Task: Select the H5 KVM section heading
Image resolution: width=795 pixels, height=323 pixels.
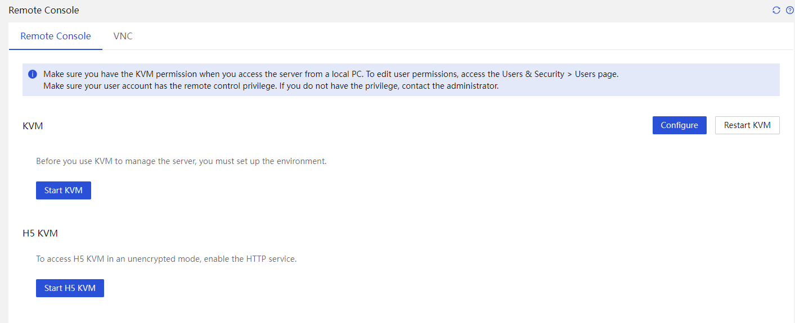Action: [40, 233]
